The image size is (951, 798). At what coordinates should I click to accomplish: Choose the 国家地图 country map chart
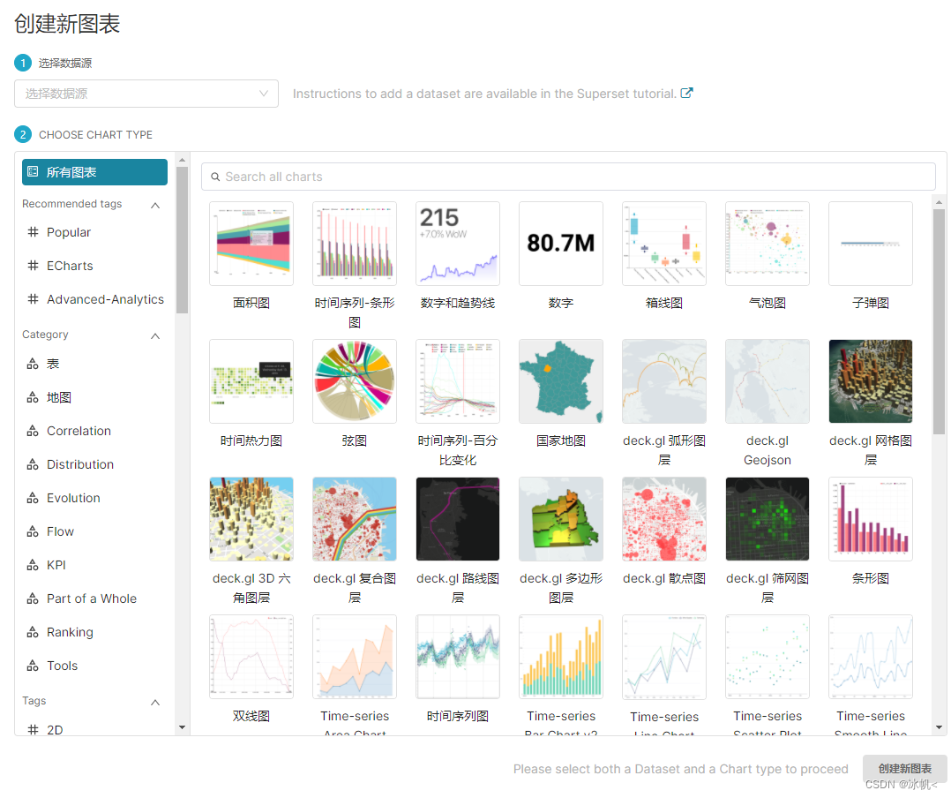(x=560, y=381)
